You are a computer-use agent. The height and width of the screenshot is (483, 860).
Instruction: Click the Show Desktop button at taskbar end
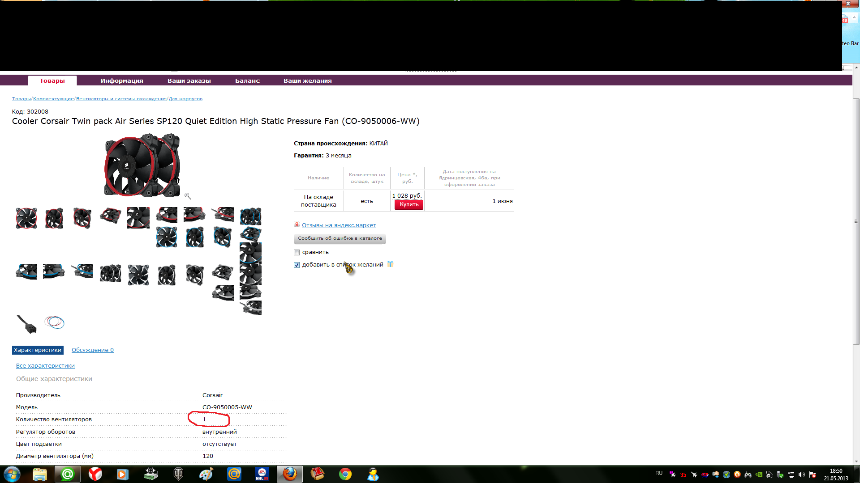856,475
